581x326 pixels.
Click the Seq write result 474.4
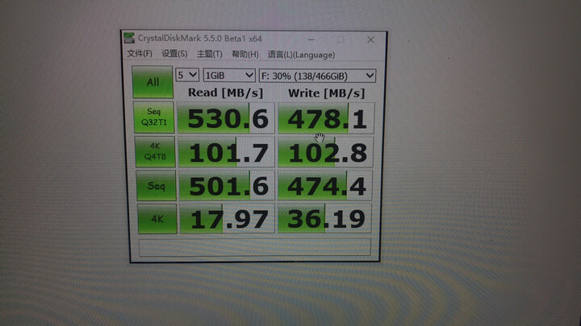(x=325, y=186)
